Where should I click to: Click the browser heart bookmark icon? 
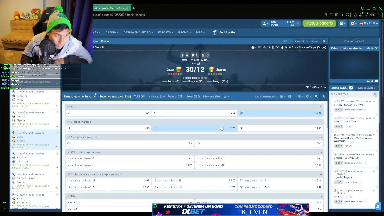click(347, 15)
